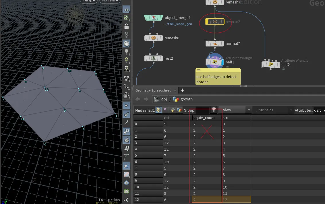Select Vertices attribute class icon
The height and width of the screenshot is (204, 325).
[x=165, y=110]
